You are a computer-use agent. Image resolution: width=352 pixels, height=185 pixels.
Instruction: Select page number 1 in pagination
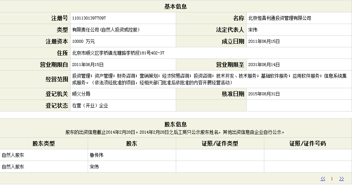[x=332, y=179]
